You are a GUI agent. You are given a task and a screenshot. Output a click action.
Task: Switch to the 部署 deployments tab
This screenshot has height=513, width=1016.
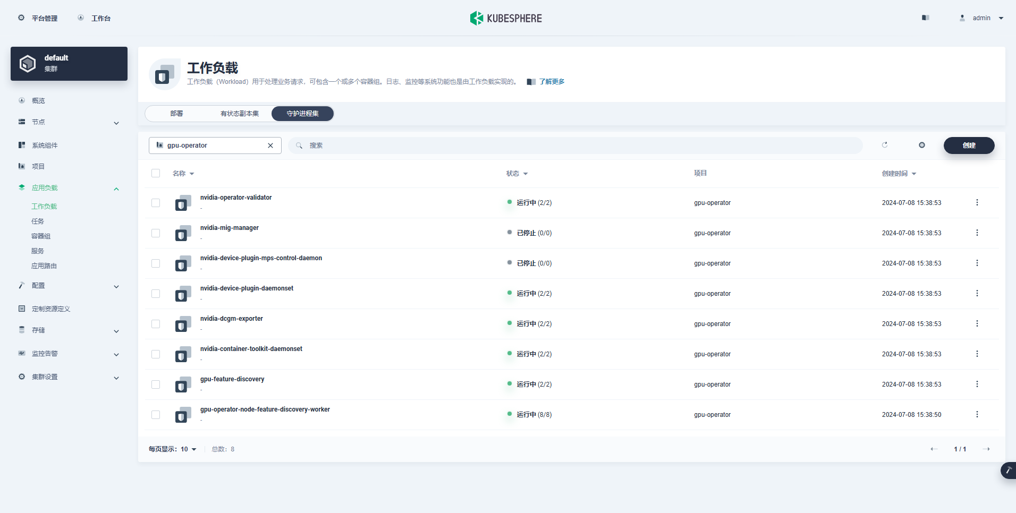tap(177, 114)
